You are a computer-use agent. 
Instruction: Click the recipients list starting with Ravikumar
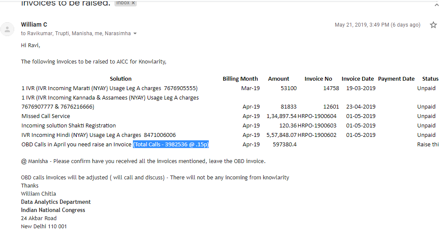point(76,33)
